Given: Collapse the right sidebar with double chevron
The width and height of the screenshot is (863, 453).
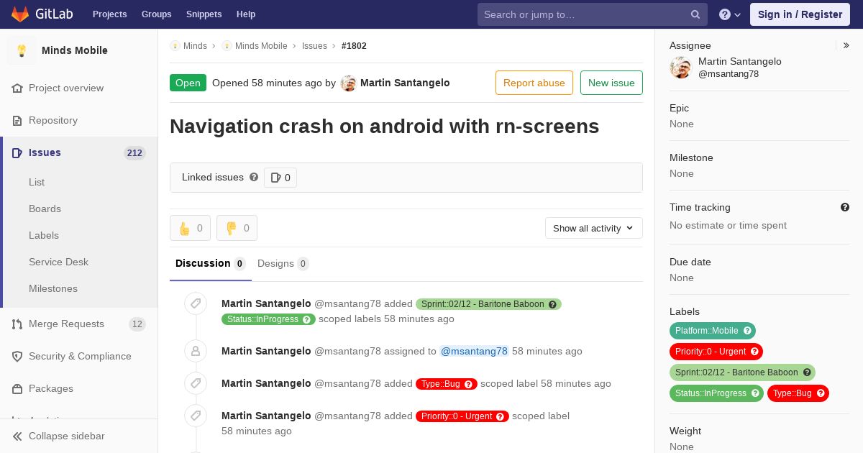Looking at the screenshot, I should coord(846,45).
